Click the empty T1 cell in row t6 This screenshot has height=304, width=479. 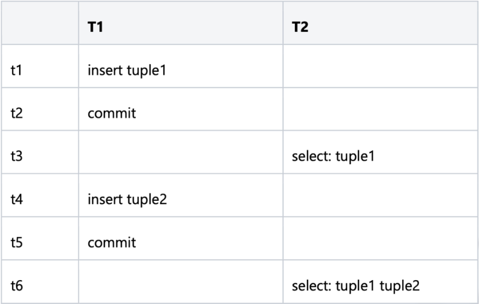click(181, 286)
